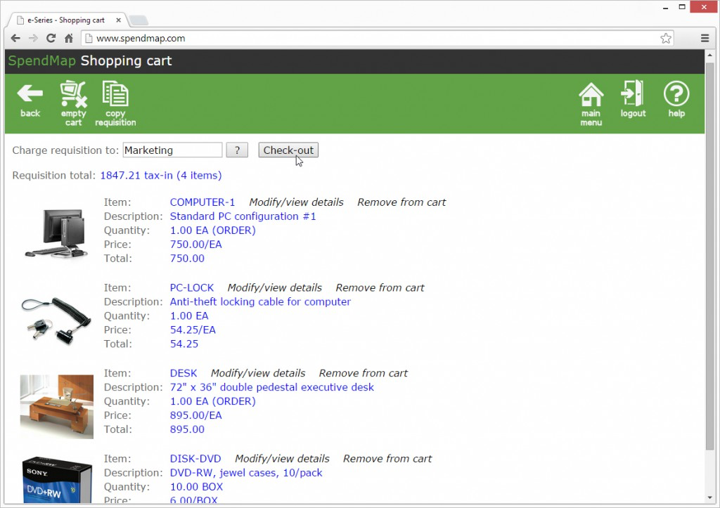Modify/view details for DESK

258,373
